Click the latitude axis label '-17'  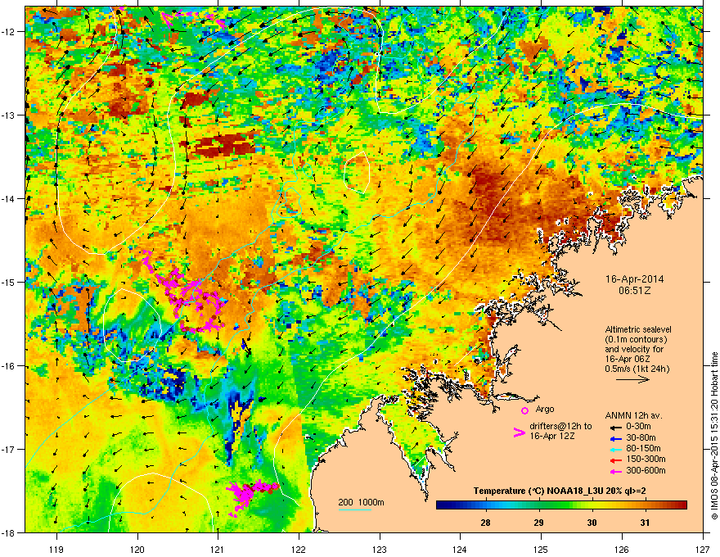point(9,450)
